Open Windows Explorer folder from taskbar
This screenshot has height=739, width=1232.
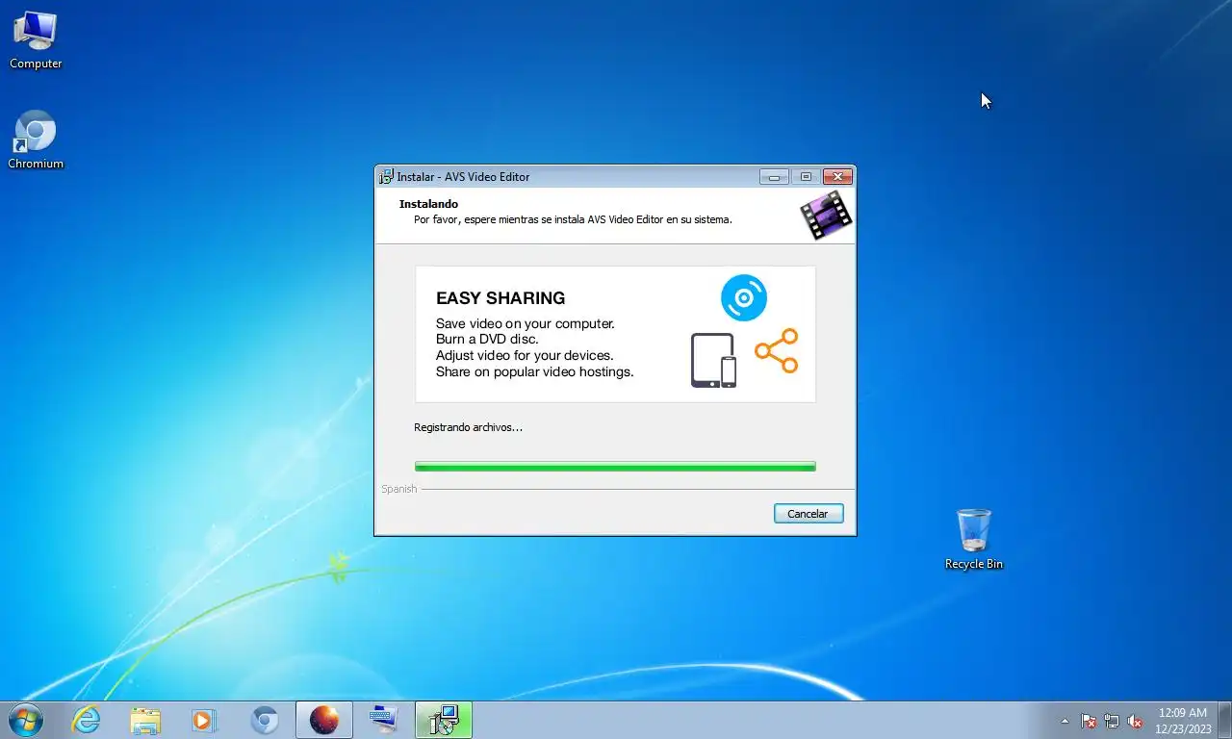[x=146, y=720]
